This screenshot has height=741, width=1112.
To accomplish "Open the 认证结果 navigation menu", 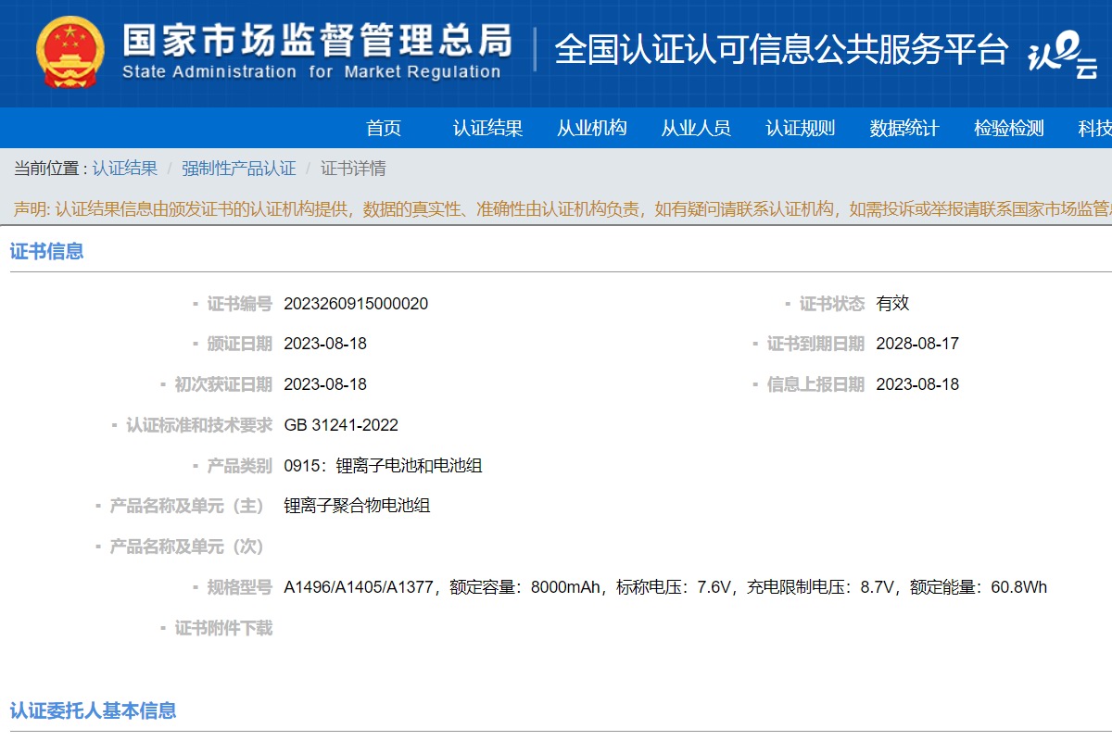I will pos(487,129).
